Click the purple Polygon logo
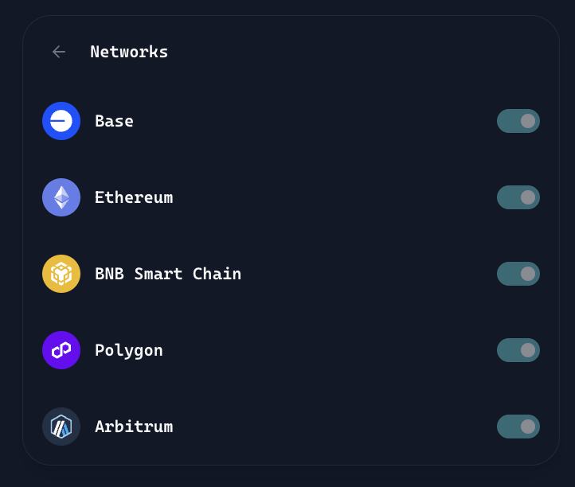The image size is (575, 487). pos(61,350)
